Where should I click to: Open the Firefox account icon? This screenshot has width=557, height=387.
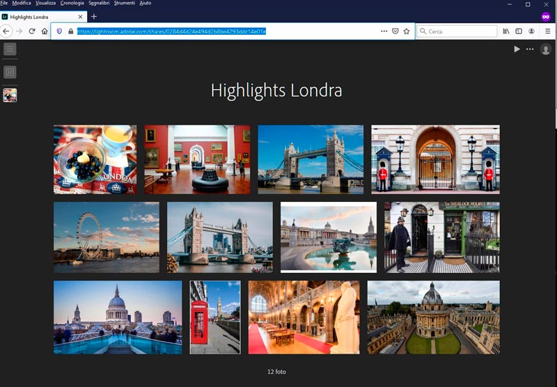(531, 31)
